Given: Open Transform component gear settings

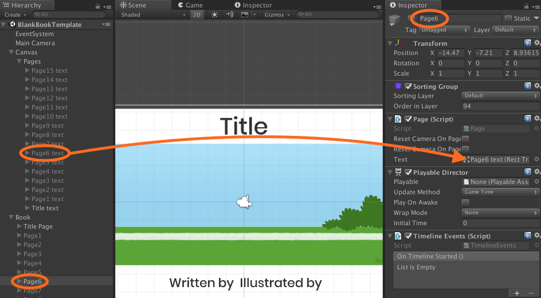Looking at the screenshot, I should 537,43.
